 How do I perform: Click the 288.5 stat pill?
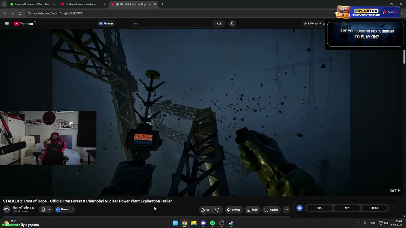coord(375,208)
